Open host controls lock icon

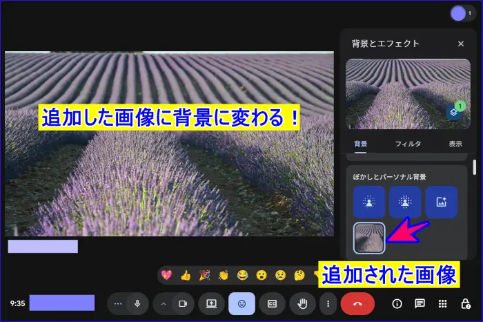click(466, 304)
